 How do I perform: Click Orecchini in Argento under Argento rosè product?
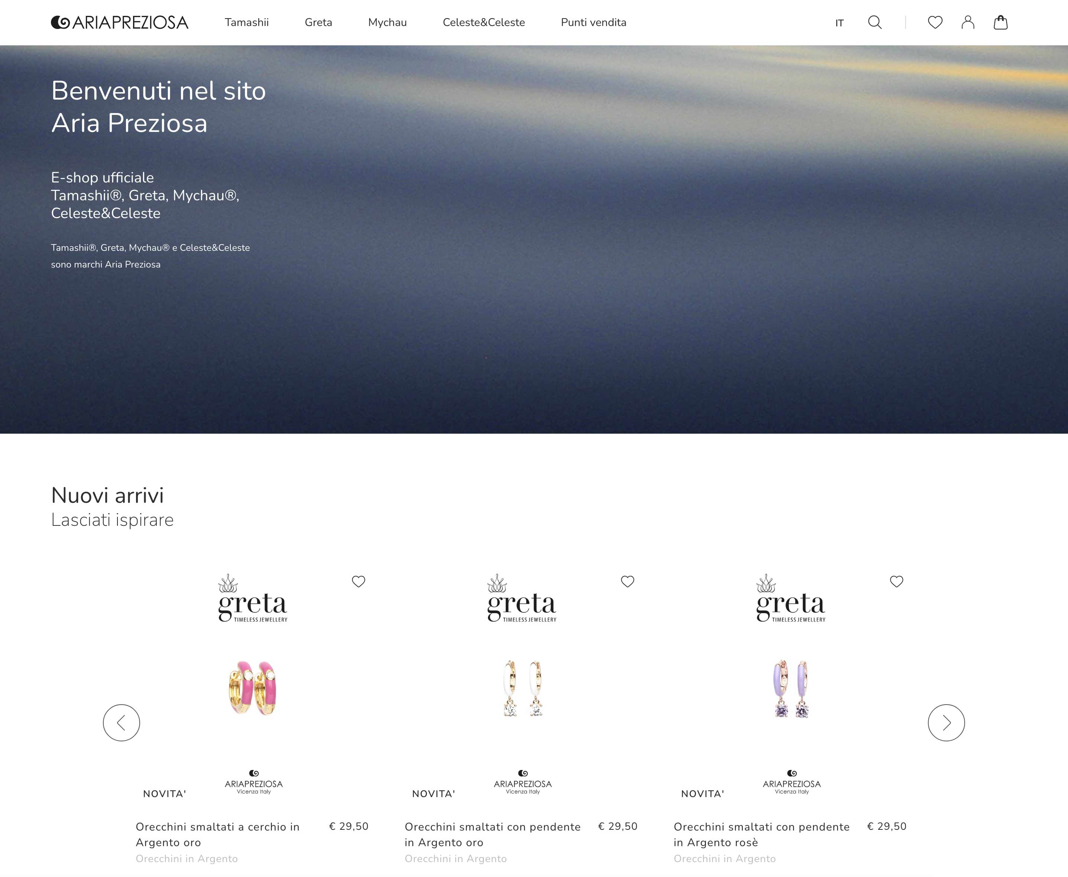click(725, 859)
